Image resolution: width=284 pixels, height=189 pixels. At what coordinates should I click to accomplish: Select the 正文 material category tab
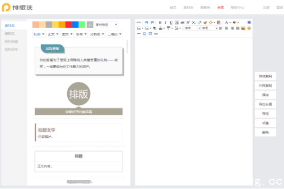coord(53,34)
